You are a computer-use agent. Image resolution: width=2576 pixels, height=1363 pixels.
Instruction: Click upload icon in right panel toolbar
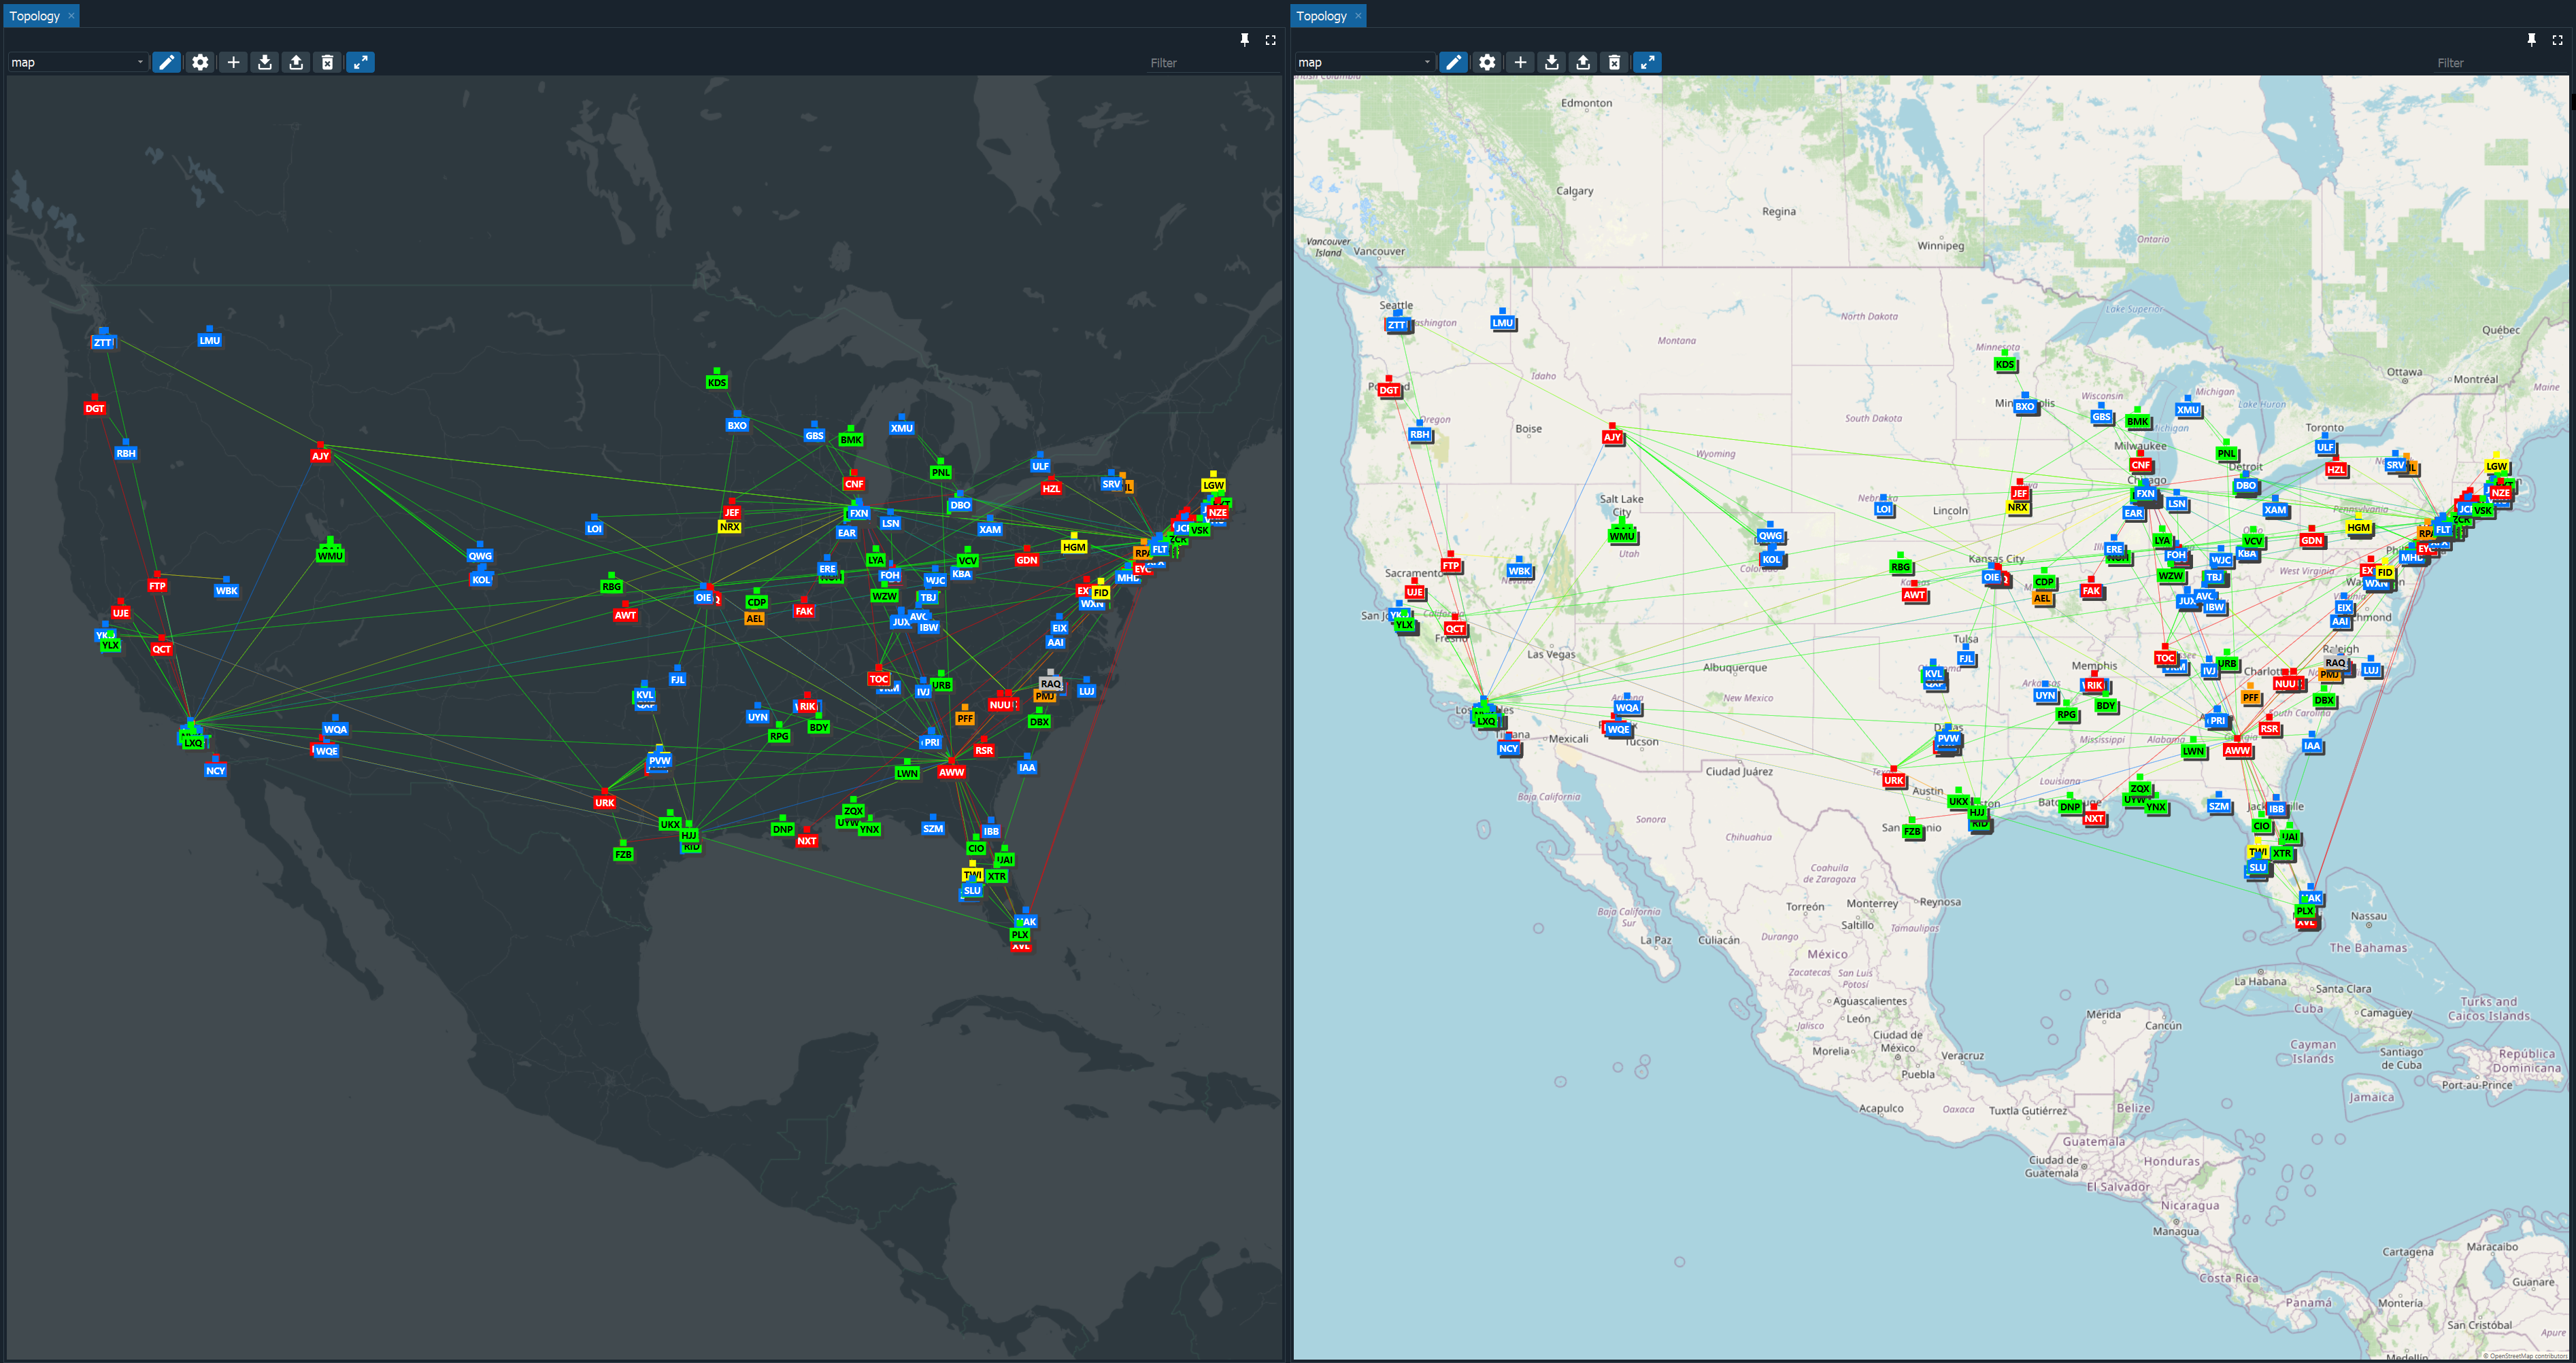[1583, 62]
